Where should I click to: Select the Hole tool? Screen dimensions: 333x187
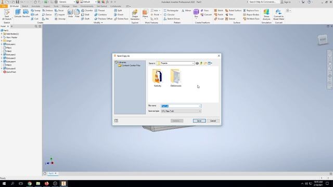click(x=70, y=14)
